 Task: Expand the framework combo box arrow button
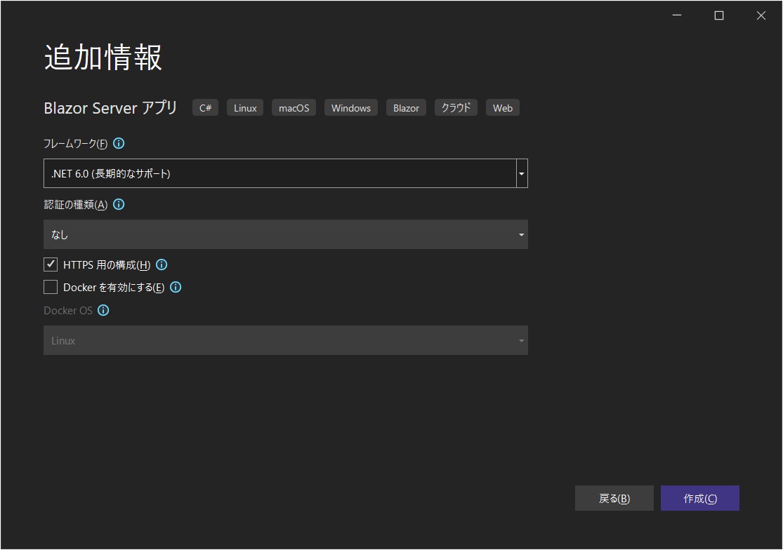tap(522, 173)
